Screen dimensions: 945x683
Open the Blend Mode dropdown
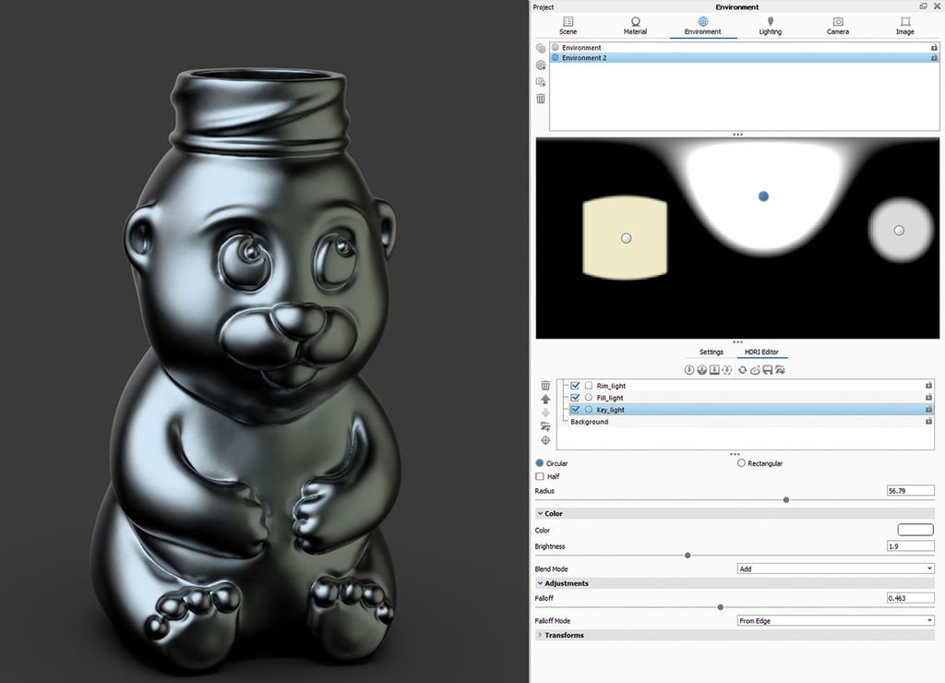[835, 569]
